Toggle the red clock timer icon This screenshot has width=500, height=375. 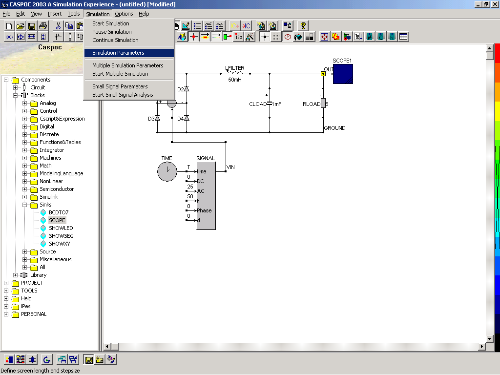click(288, 37)
